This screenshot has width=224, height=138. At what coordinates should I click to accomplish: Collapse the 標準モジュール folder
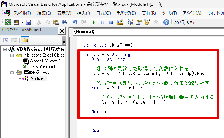pyautogui.click(x=12, y=73)
